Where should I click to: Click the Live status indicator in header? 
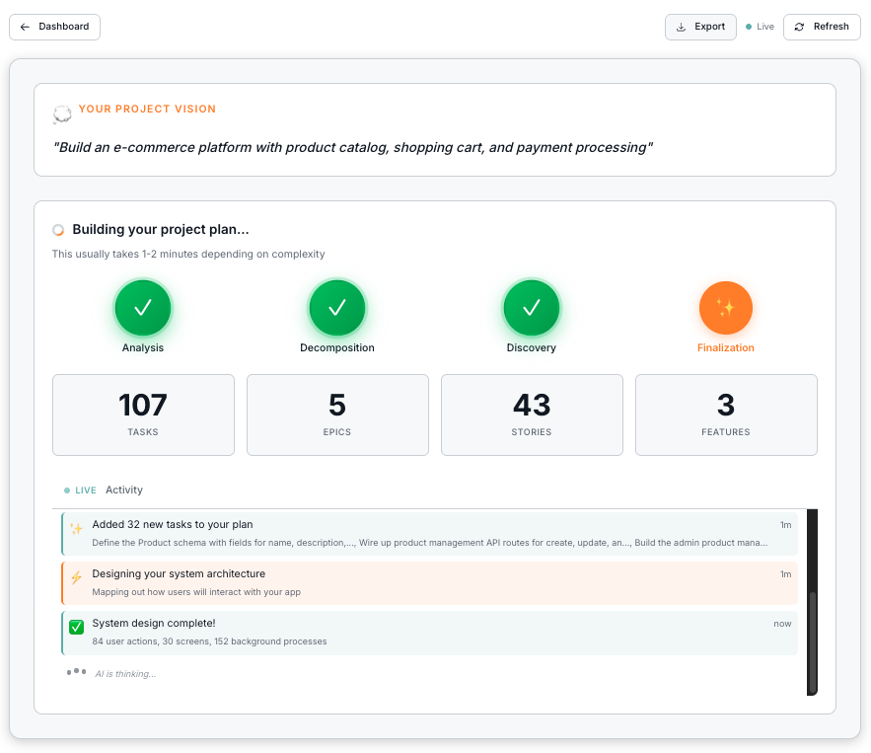(x=760, y=27)
